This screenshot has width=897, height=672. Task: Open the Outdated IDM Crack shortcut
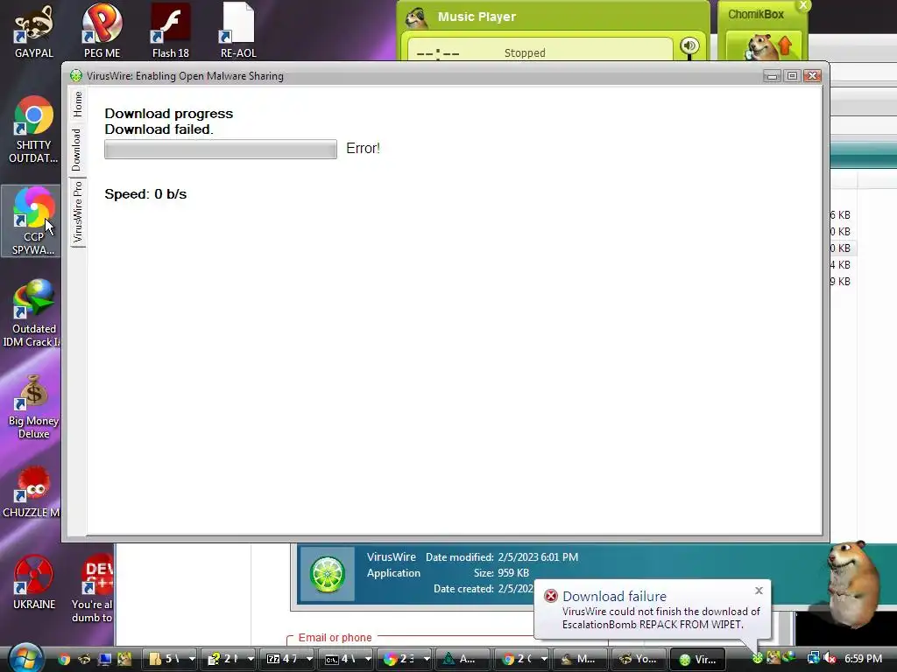click(33, 313)
